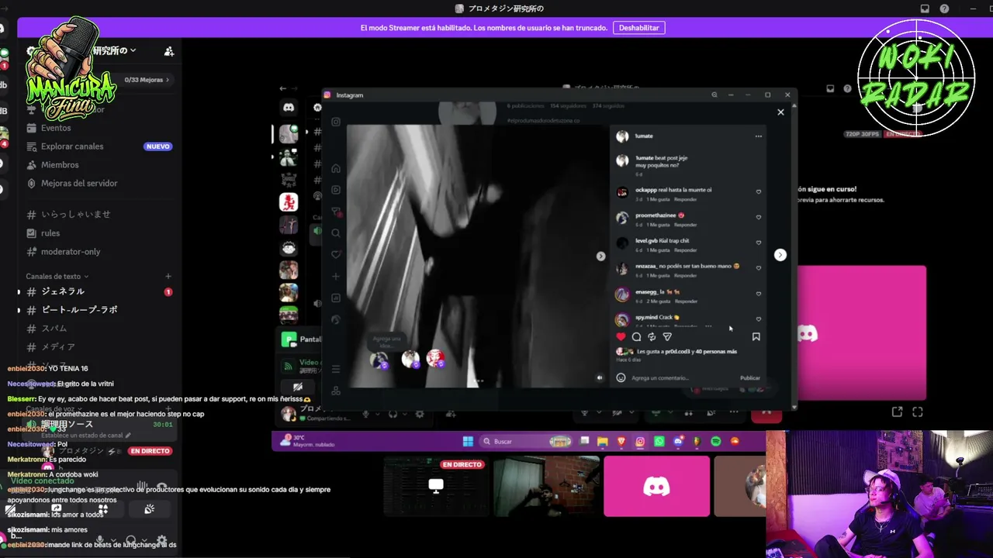Image resolution: width=993 pixels, height=558 pixels.
Task: Open Brave browser from the taskbar
Action: pos(621,442)
